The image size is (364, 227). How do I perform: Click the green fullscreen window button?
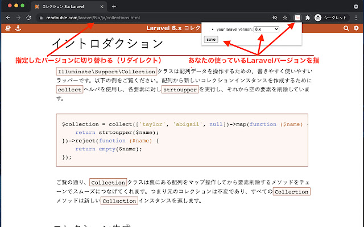(x=23, y=6)
